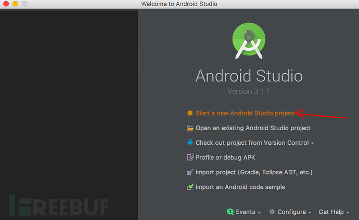The height and width of the screenshot is (220, 359).
Task: Click the Import project Gradle icon
Action: tap(190, 172)
